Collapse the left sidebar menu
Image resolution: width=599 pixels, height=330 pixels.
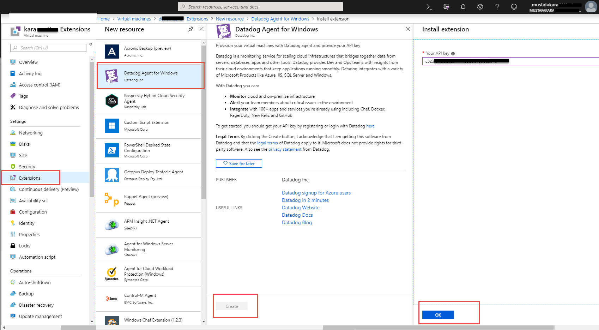click(x=91, y=44)
